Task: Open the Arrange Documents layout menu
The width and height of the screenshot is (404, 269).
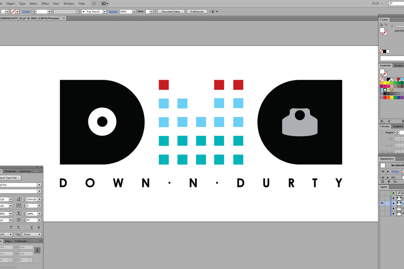Action: click(x=105, y=4)
